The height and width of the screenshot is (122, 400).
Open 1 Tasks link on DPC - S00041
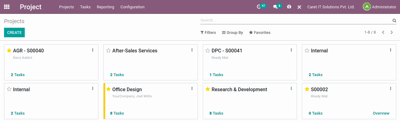point(216,75)
